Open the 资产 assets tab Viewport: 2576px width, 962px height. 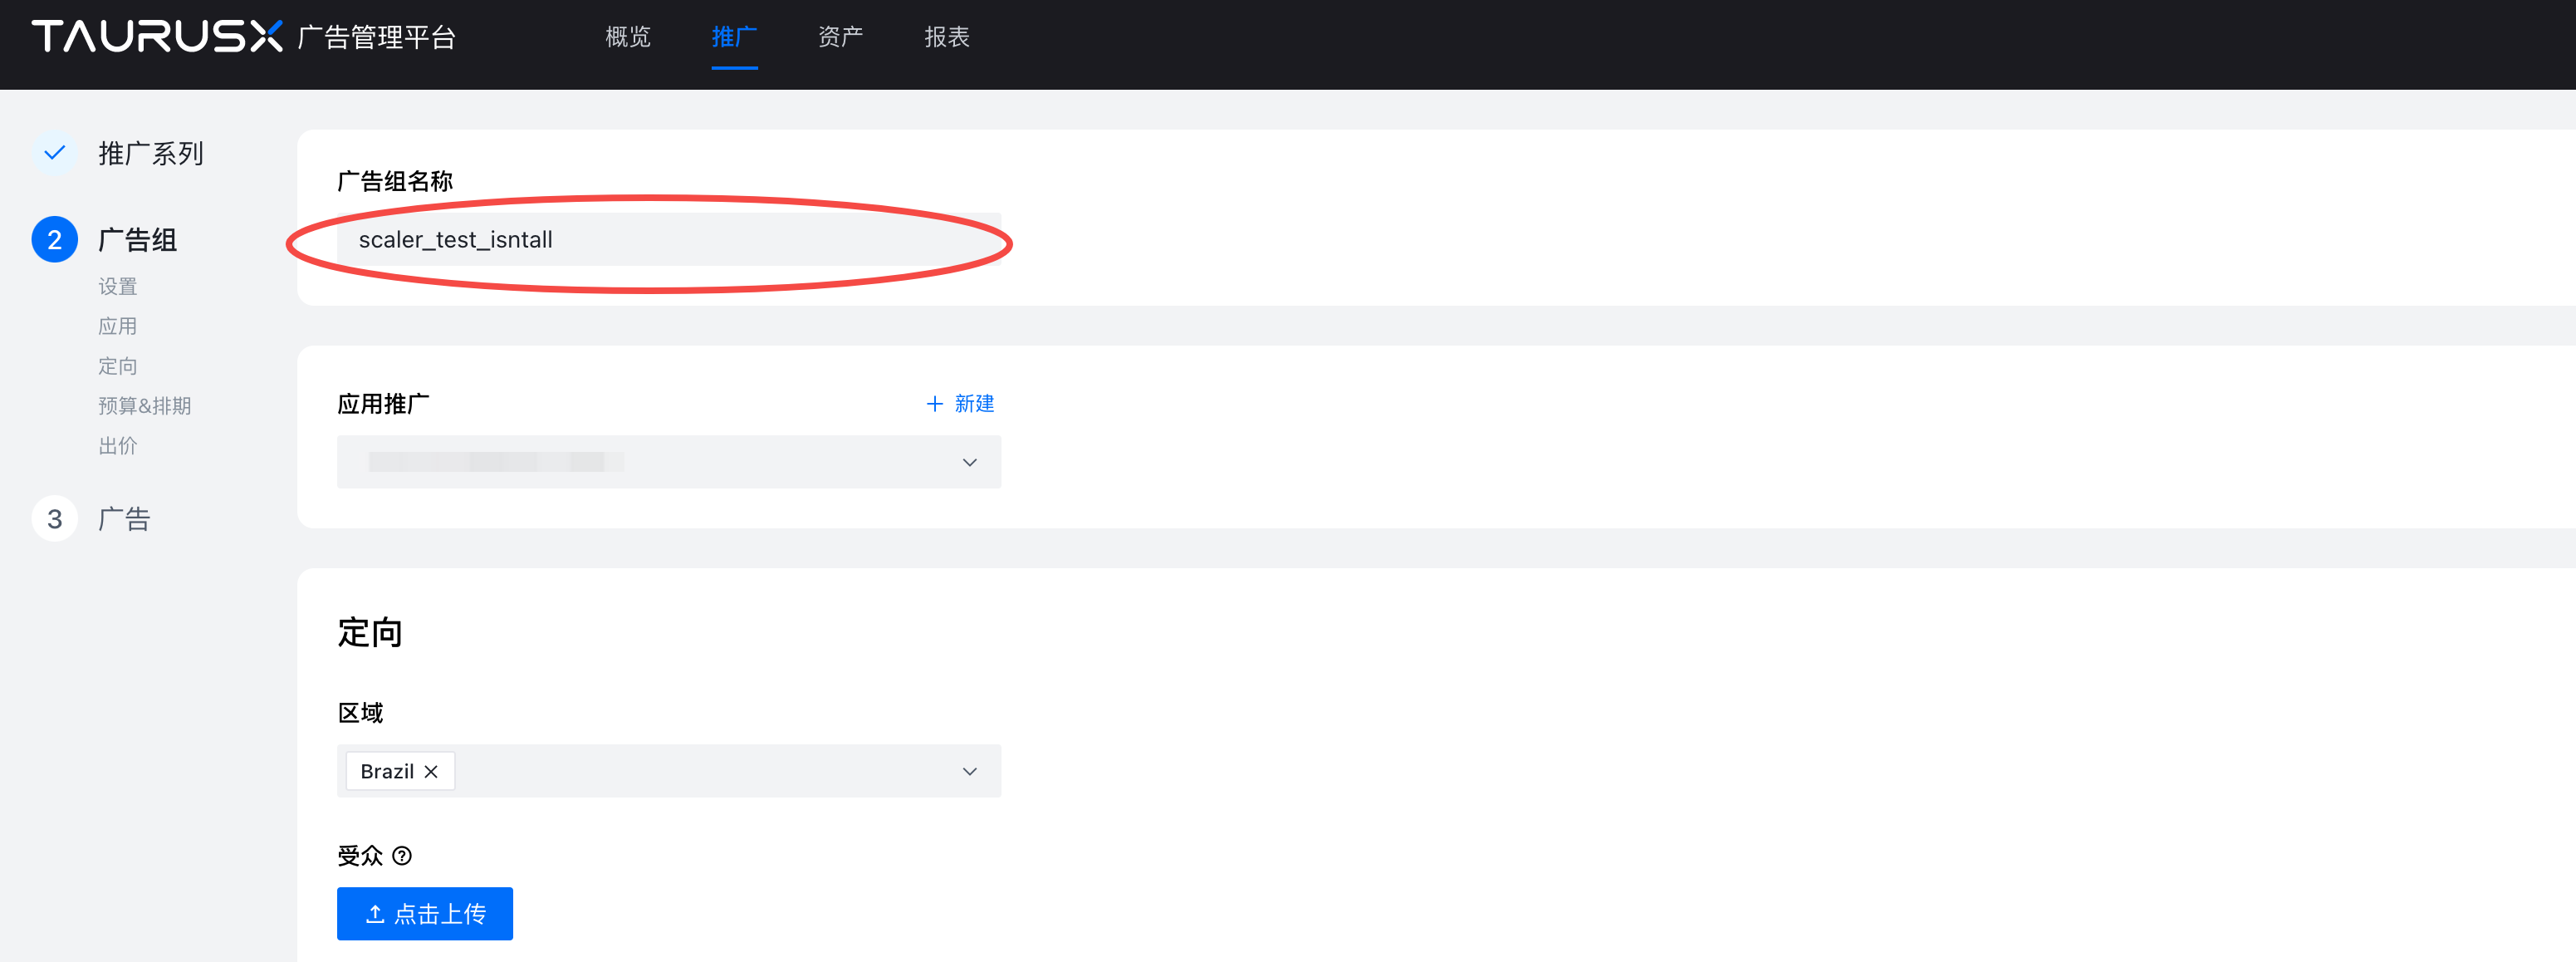pos(840,37)
